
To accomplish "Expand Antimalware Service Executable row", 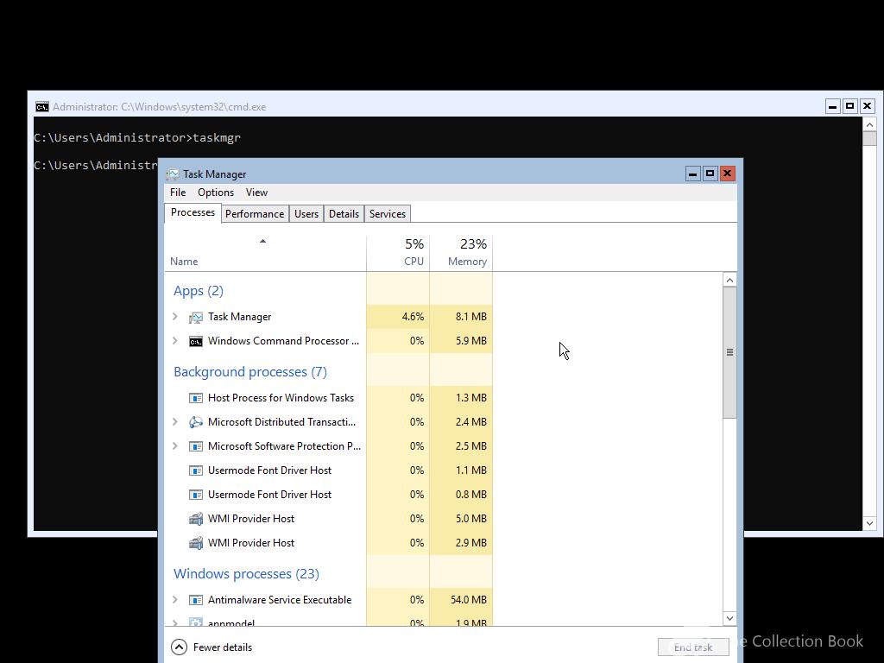I will (175, 600).
